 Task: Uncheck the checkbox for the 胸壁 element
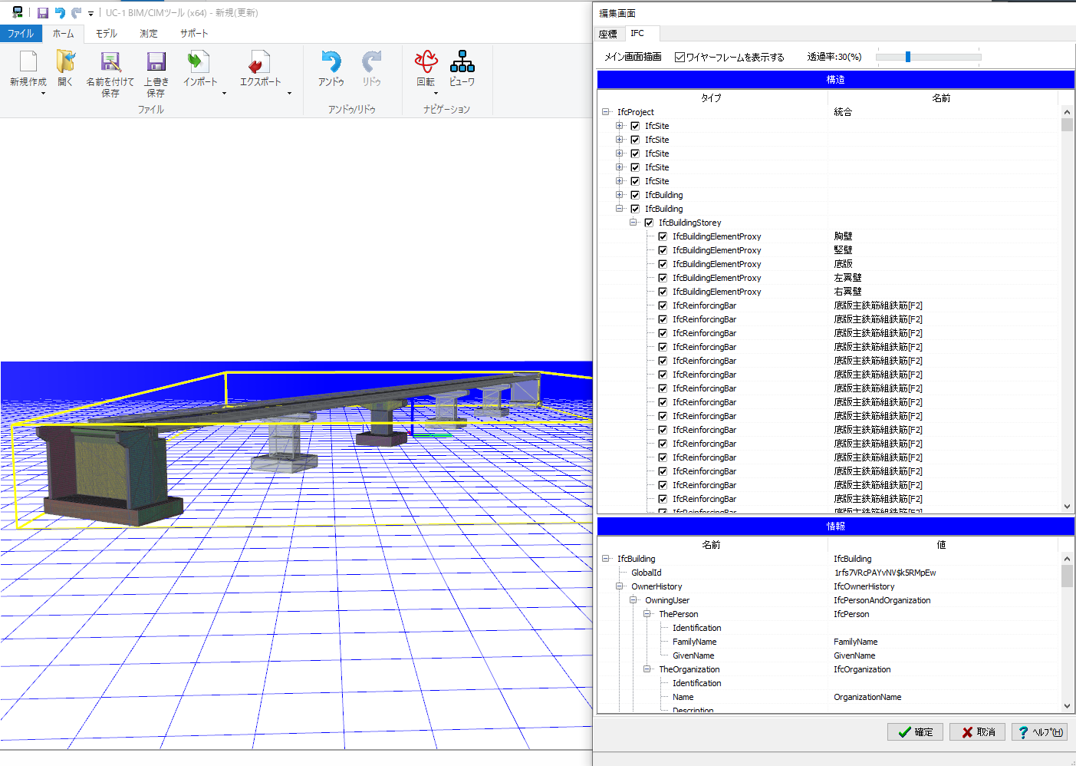663,236
